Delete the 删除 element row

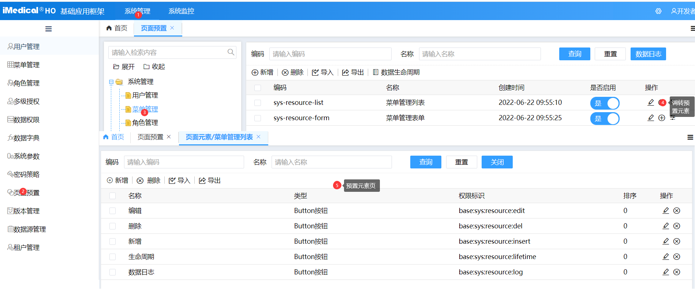click(x=677, y=226)
